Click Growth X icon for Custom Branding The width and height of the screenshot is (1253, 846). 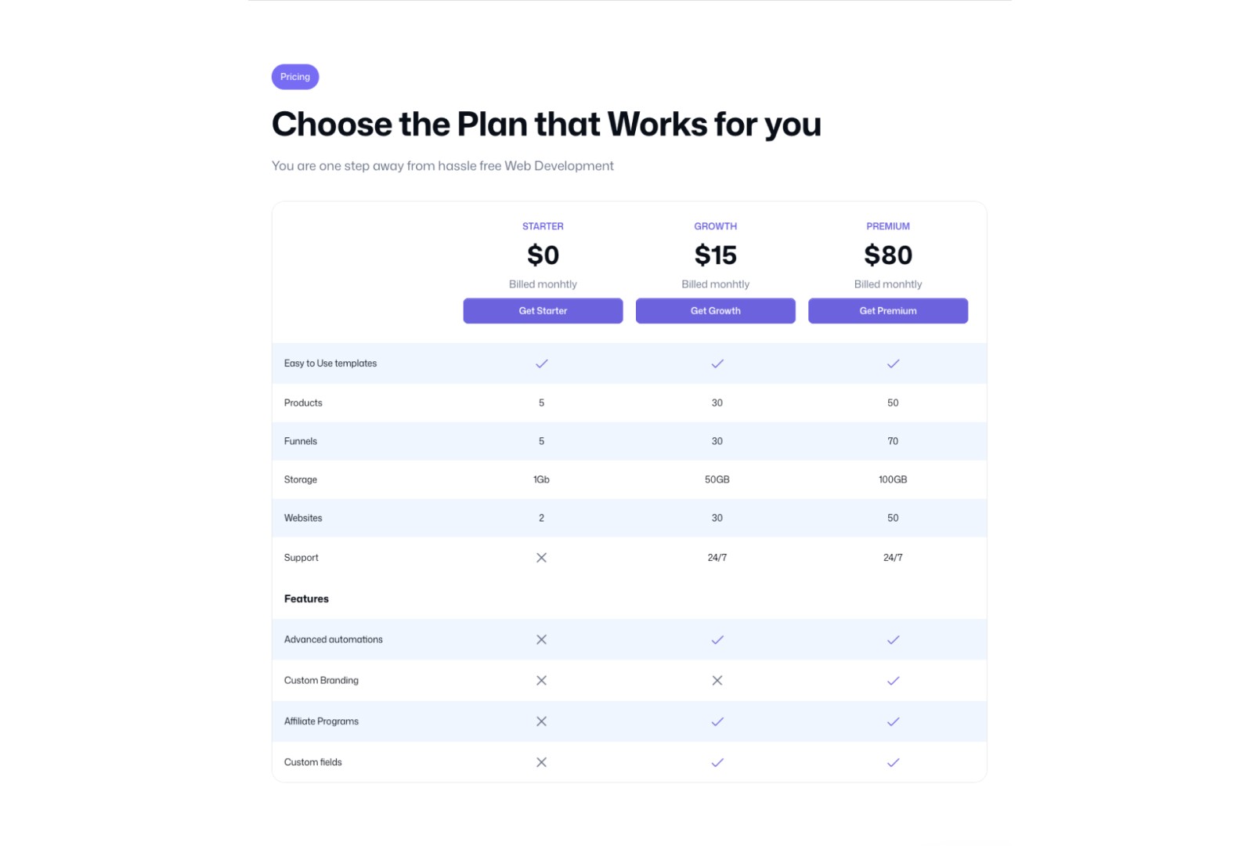point(717,681)
